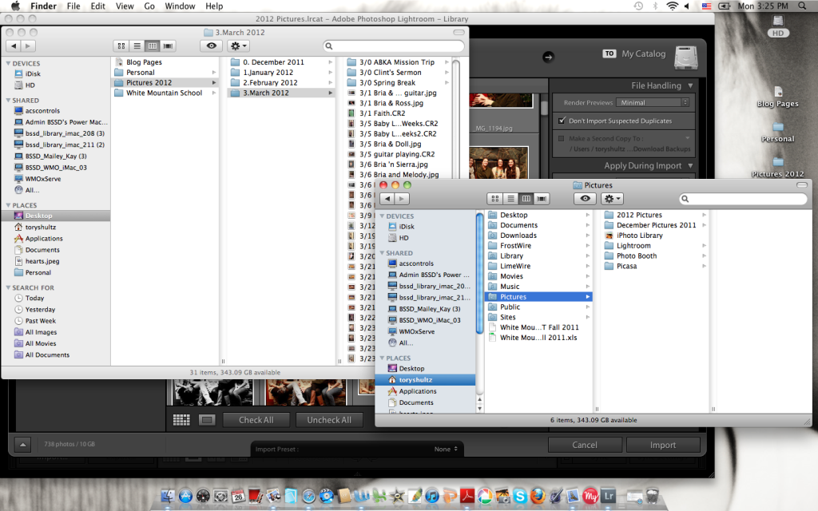Screen dimensions: 818x511
Task: Launch Adobe Acrobat from the Dock
Action: point(467,496)
